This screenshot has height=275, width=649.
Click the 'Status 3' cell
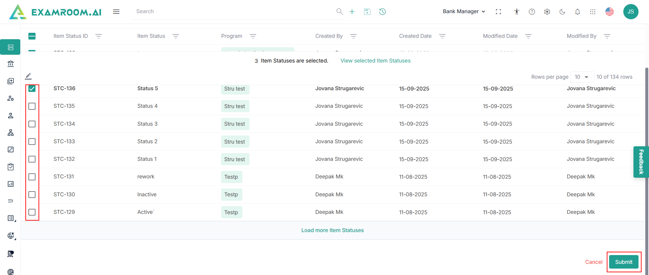pos(147,124)
